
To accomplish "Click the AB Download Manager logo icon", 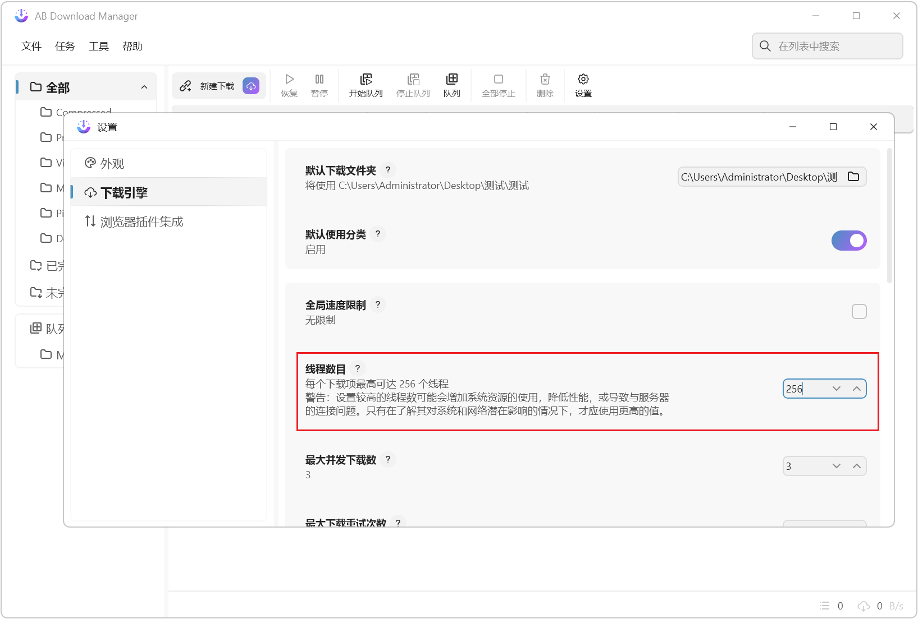I will (21, 16).
